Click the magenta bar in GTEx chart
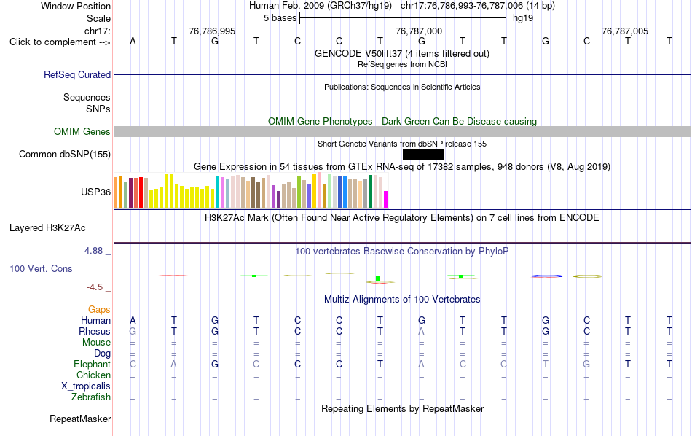The image size is (692, 436). pos(386,199)
